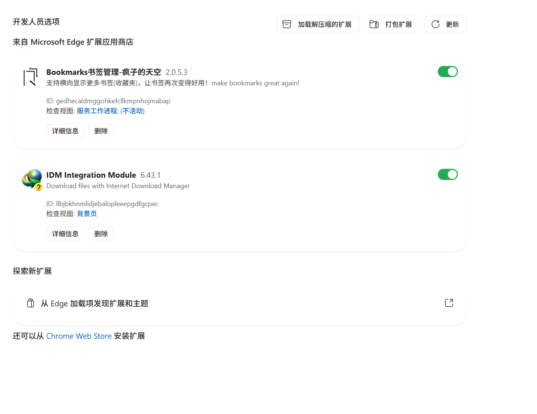Click the ID llbjbkhnmlidjebalopleeepgdfgcpec text
The image size is (537, 414).
click(102, 204)
